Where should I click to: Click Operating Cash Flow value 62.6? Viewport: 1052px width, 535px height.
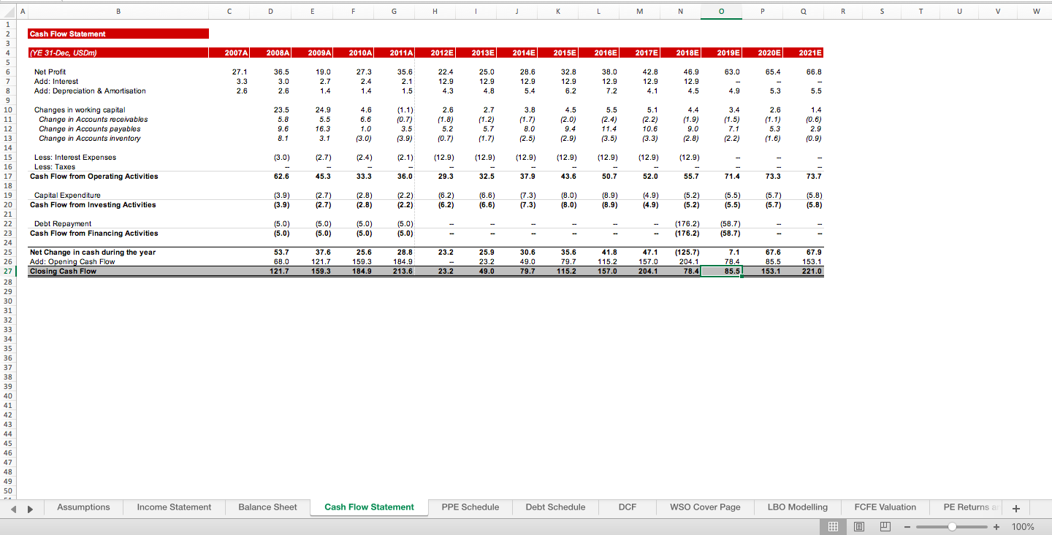(281, 177)
